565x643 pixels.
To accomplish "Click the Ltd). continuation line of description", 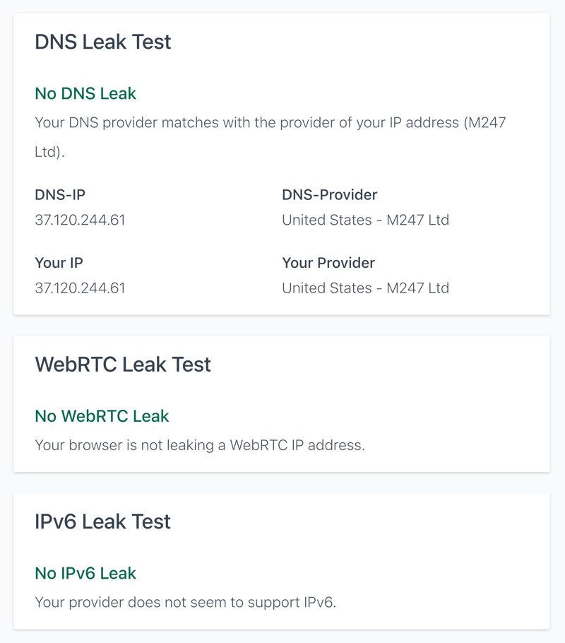I will coord(49,152).
